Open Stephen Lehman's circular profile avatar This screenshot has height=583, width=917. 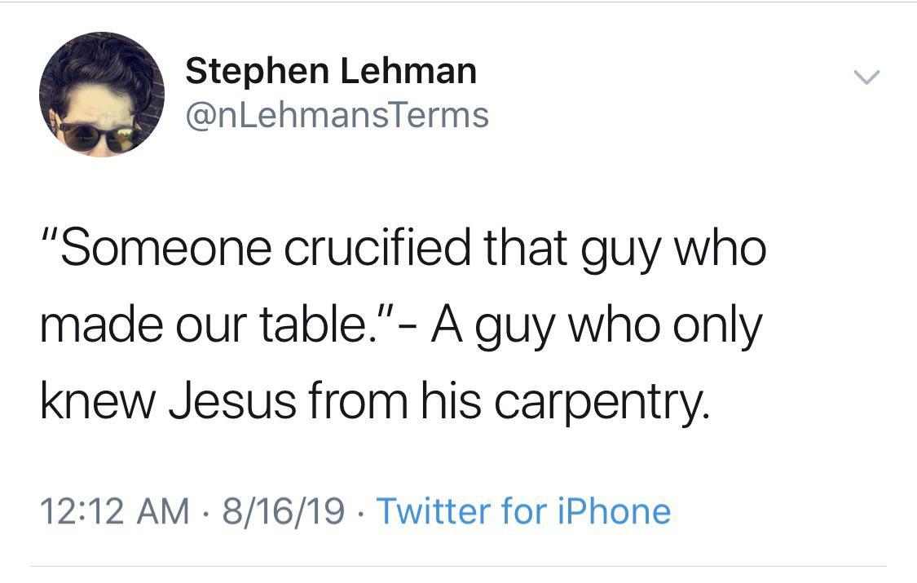point(102,94)
